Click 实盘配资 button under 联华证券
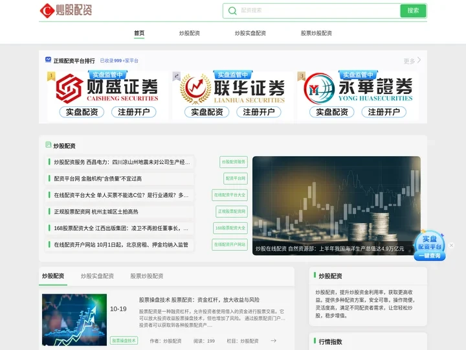The image size is (466, 350). point(207,112)
